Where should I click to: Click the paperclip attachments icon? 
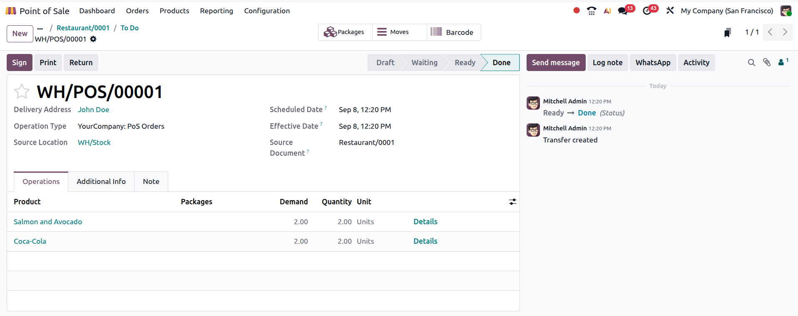(767, 62)
